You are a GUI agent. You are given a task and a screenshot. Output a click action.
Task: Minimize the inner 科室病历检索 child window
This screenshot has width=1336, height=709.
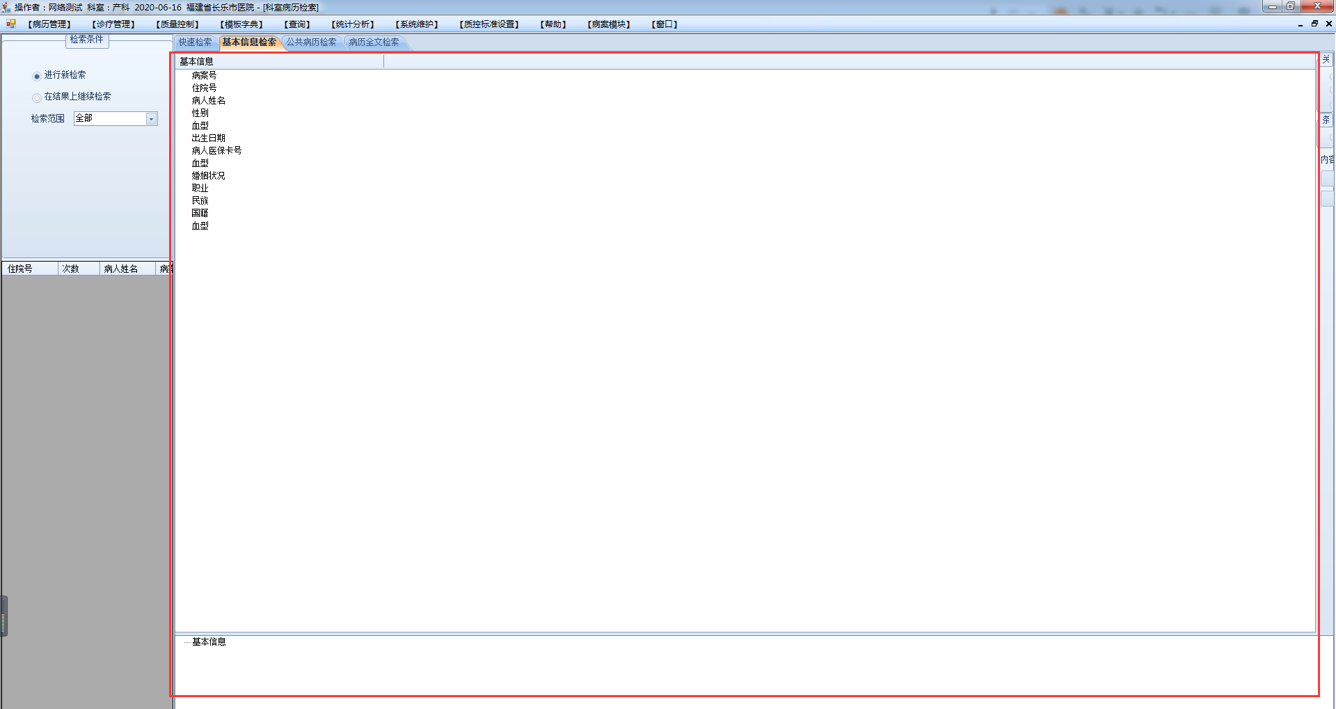click(x=1301, y=24)
